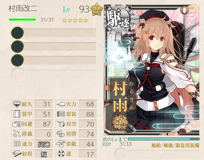Click the lifebuoy icon beside 運
The image size is (204, 160).
click(61, 154)
